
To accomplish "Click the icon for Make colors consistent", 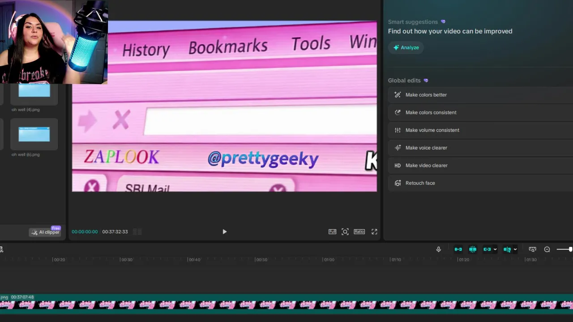I will (x=398, y=112).
